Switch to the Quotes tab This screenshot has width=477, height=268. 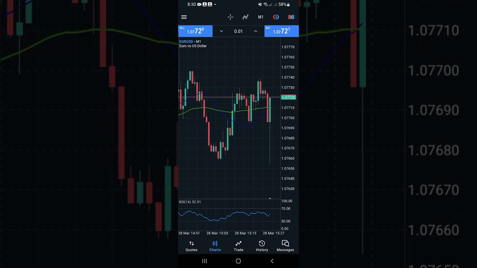click(192, 246)
